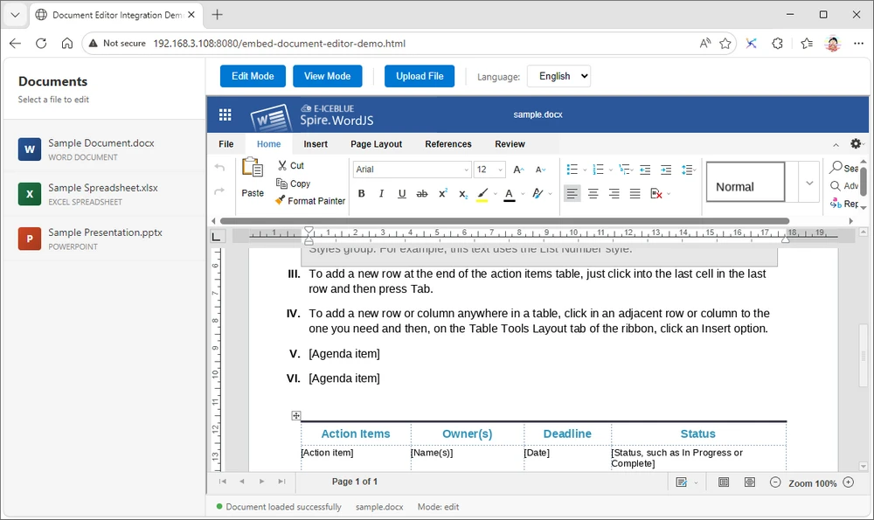Open the highlight color dropdown arrow
This screenshot has height=520, width=874.
click(x=495, y=194)
